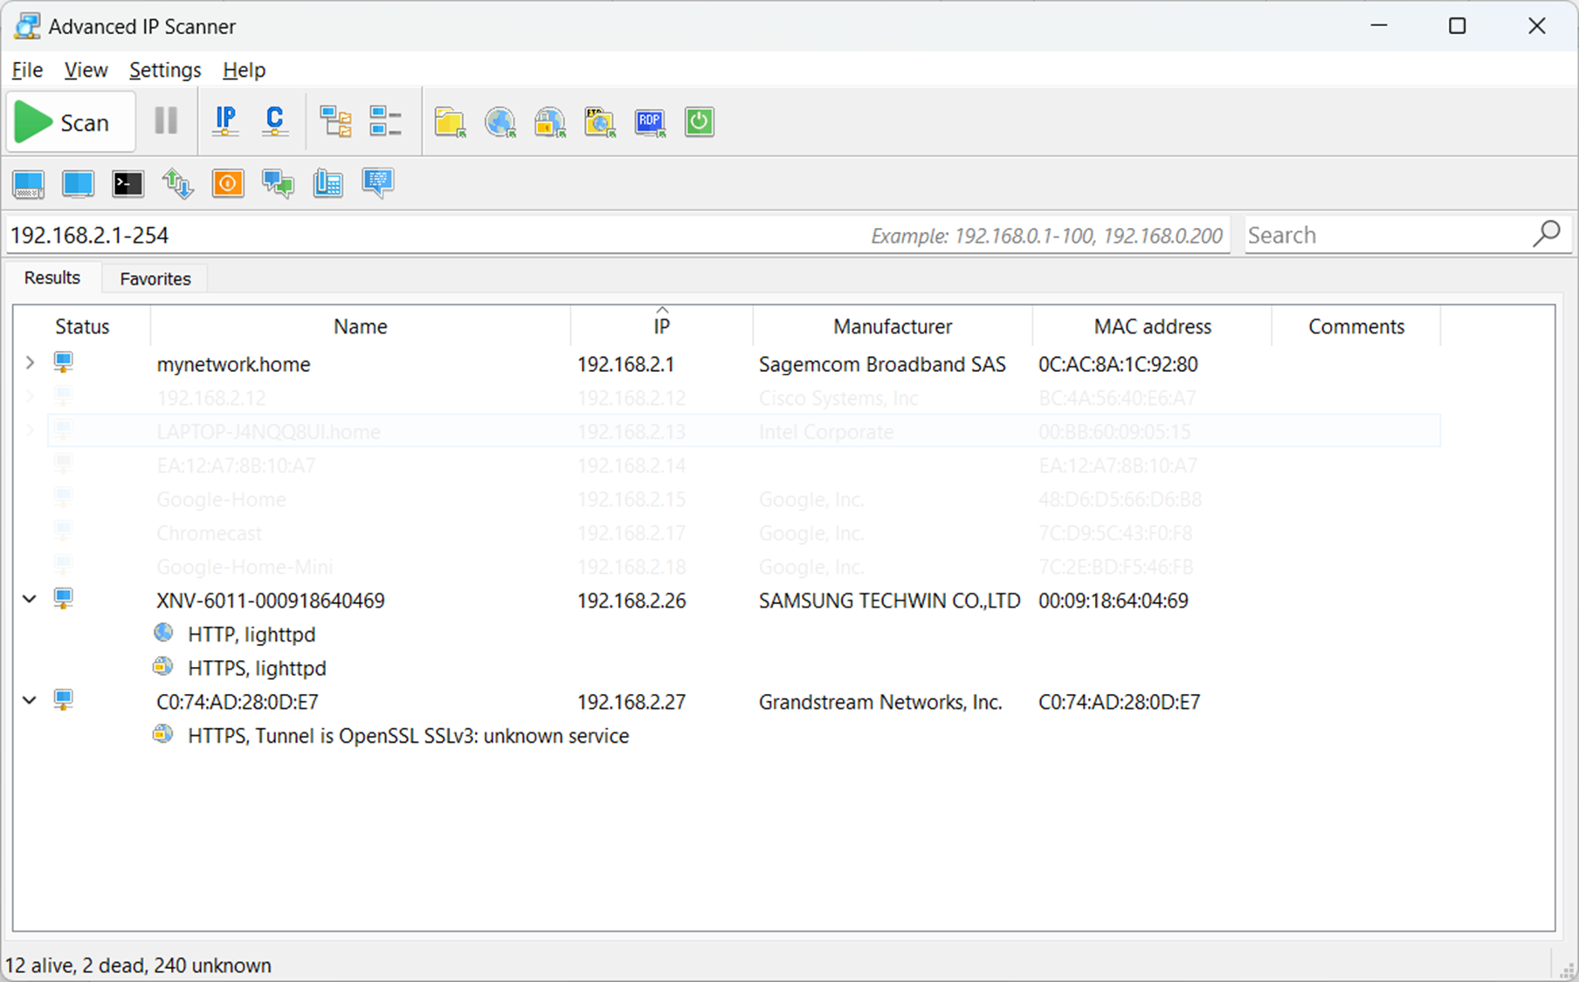
Task: Click the expand all tree icon
Action: 335,121
